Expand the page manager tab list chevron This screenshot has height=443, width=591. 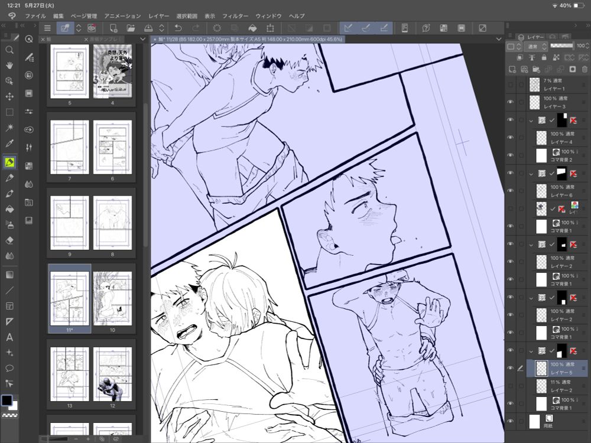tap(142, 39)
